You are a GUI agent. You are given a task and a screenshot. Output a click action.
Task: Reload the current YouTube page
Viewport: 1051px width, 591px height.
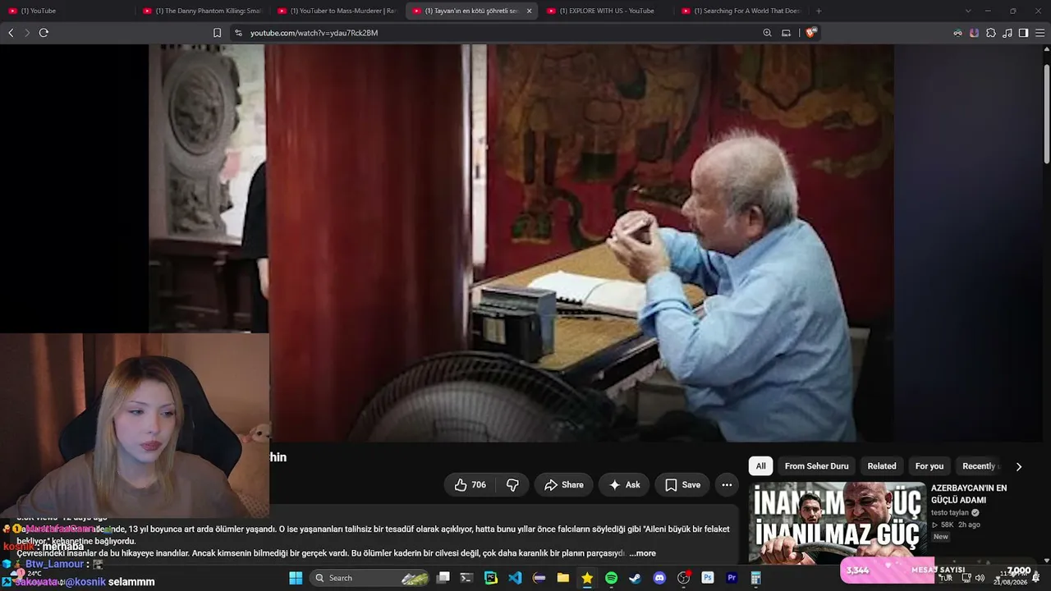pos(44,33)
